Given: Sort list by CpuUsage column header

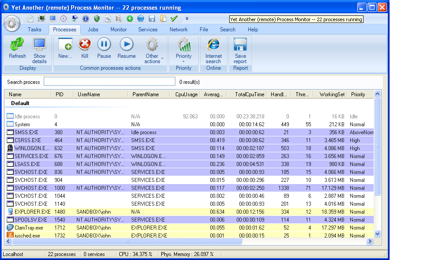Looking at the screenshot, I should tap(186, 94).
